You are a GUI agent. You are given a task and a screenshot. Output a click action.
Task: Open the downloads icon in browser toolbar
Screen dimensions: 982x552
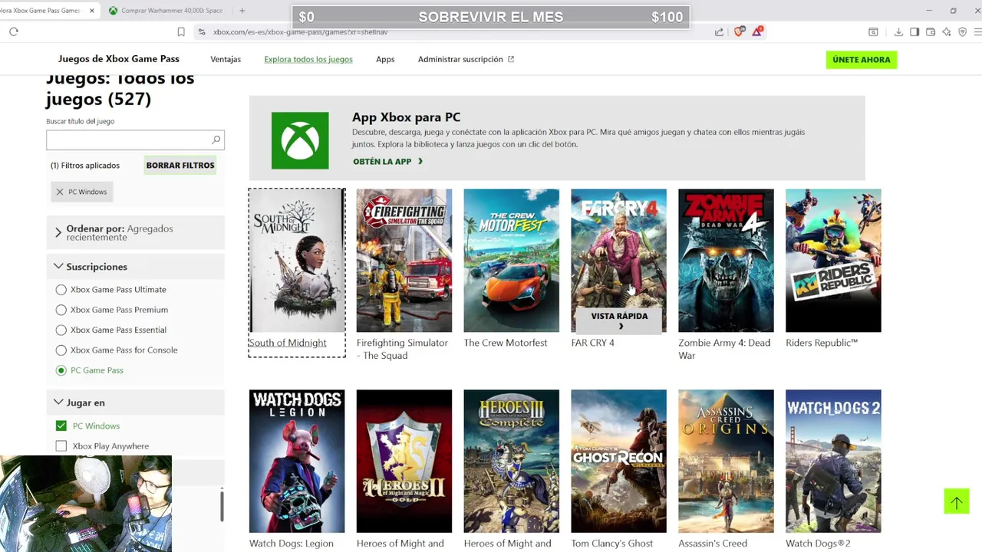[898, 31]
